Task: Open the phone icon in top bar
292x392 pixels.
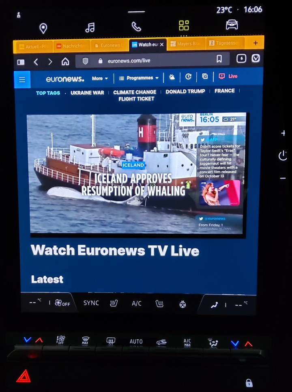Action: tap(137, 26)
